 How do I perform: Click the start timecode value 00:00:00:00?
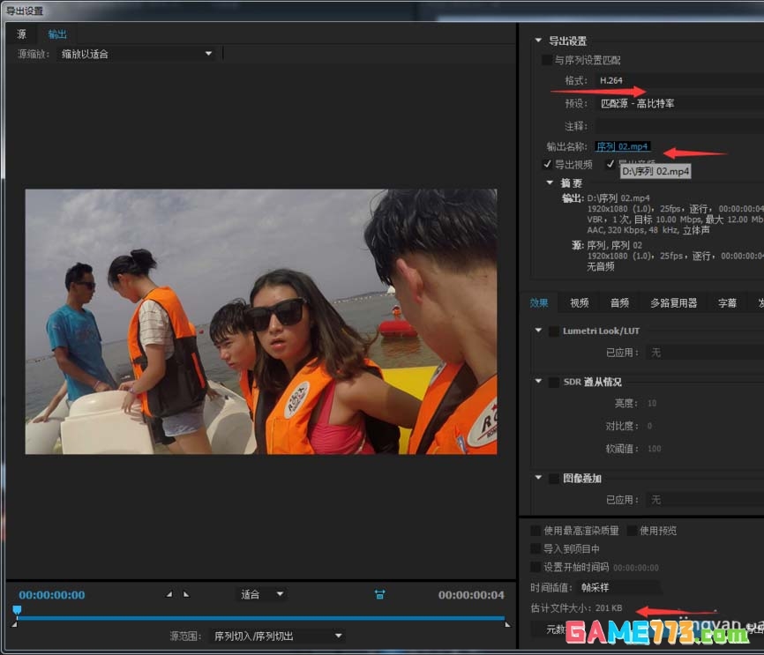click(636, 568)
